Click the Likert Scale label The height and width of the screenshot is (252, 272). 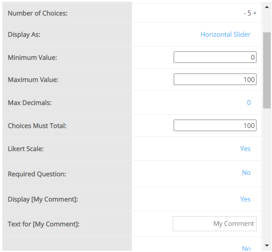pos(25,149)
